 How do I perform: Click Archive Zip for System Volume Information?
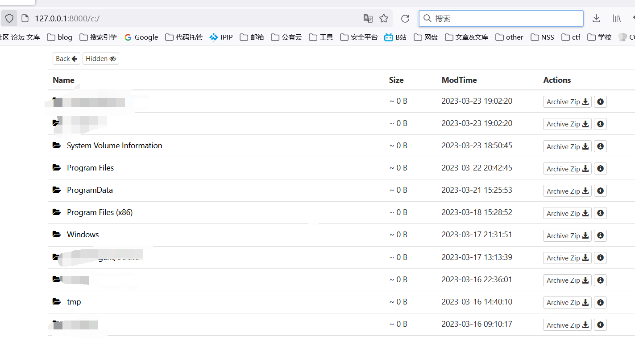coord(567,146)
